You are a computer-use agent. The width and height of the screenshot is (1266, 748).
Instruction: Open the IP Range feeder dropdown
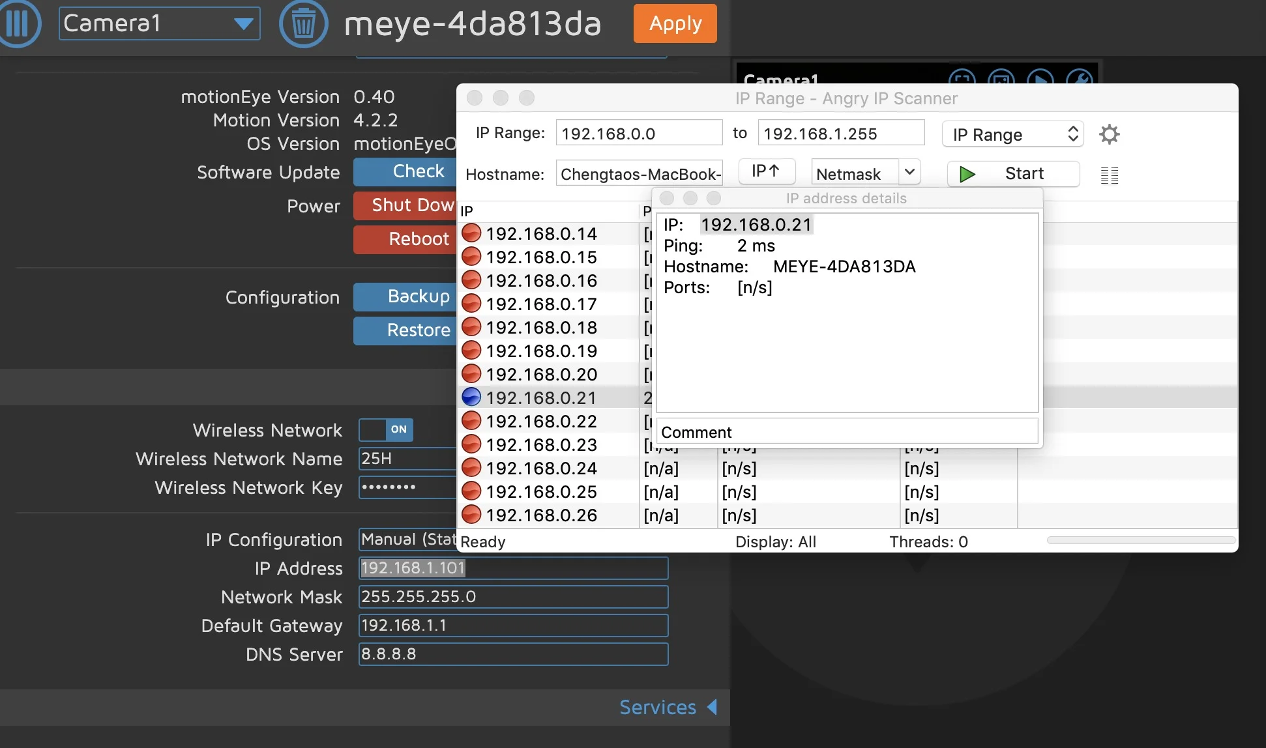click(x=1013, y=134)
